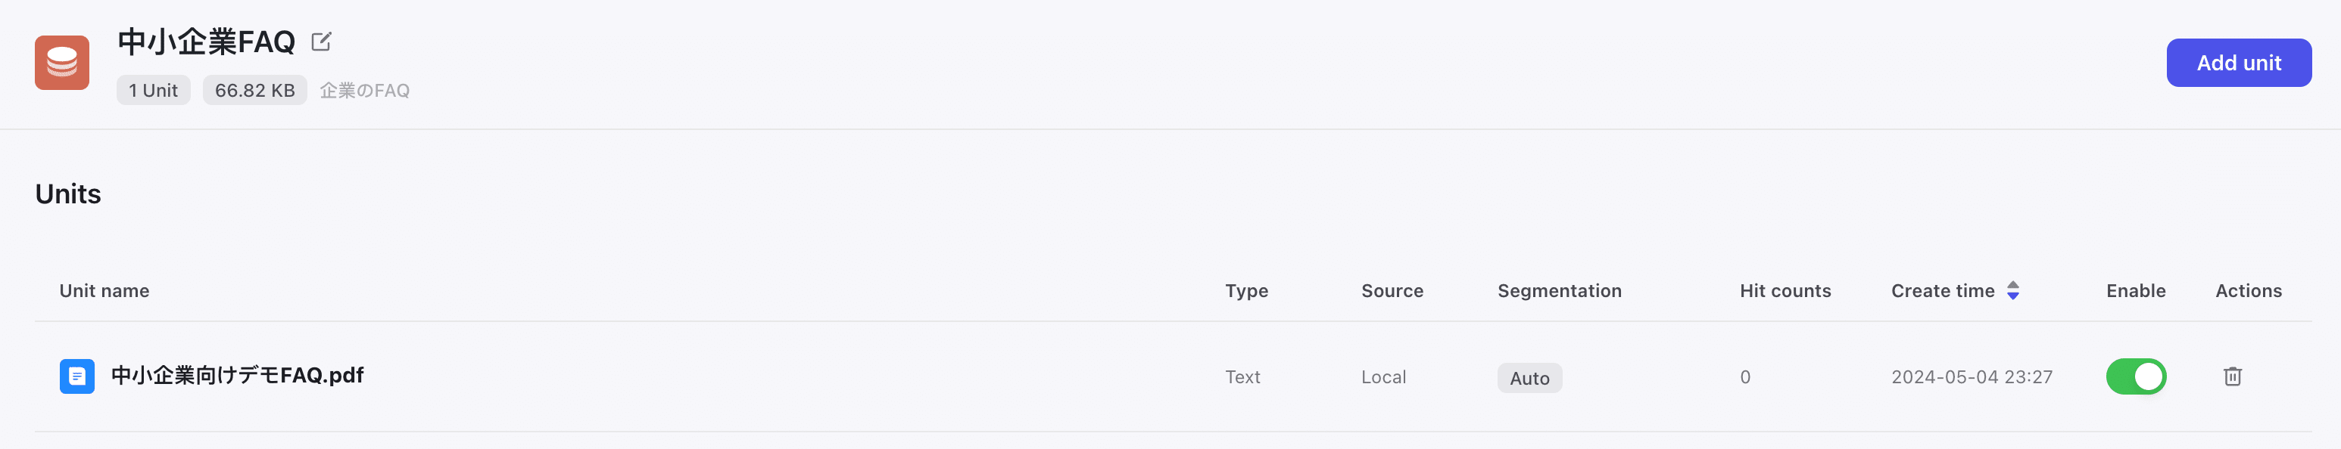Click the blue document icon for the PDF
The image size is (2341, 449).
coord(77,376)
